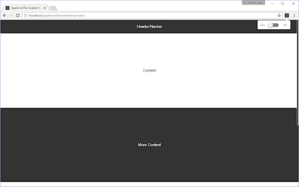299x187 pixels.
Task: Maximize the Chrome window
Action: point(283,3)
